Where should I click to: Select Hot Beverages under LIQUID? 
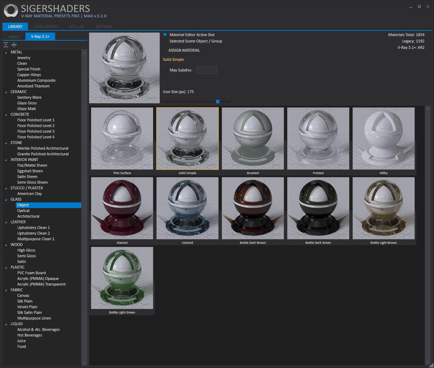[x=30, y=335]
